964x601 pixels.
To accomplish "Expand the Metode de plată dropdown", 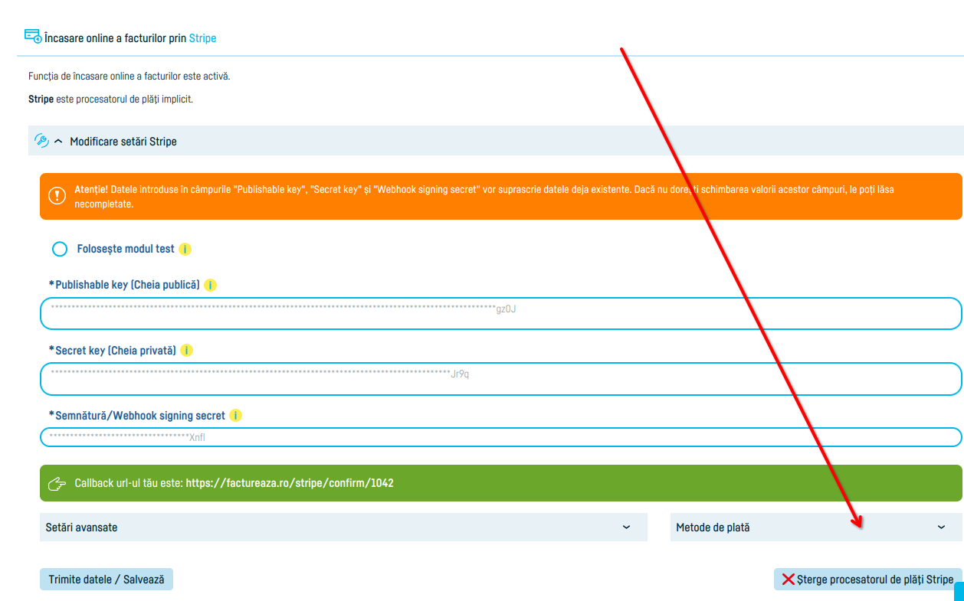I will (941, 528).
